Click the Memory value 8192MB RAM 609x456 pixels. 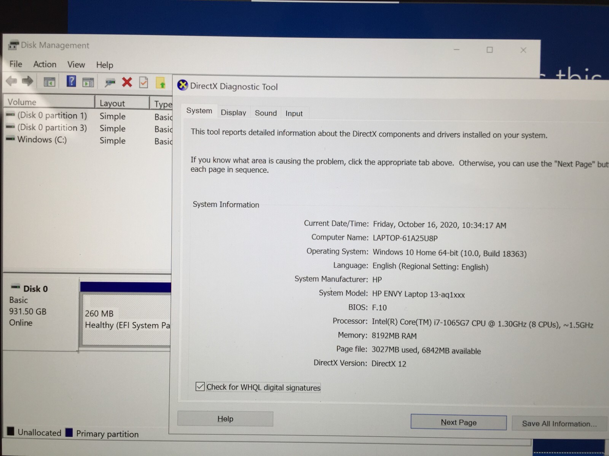tap(394, 336)
